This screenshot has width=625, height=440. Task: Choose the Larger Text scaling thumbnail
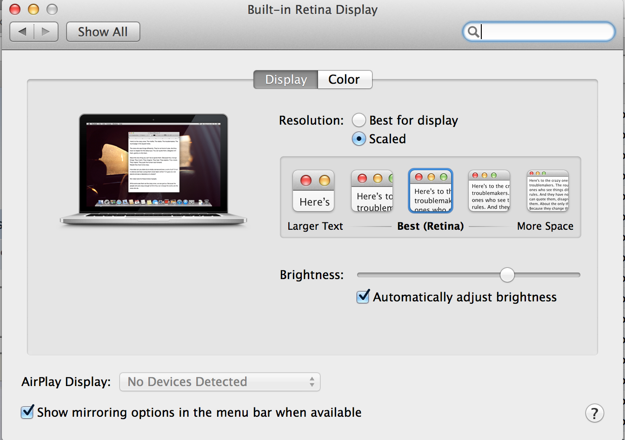(x=313, y=191)
